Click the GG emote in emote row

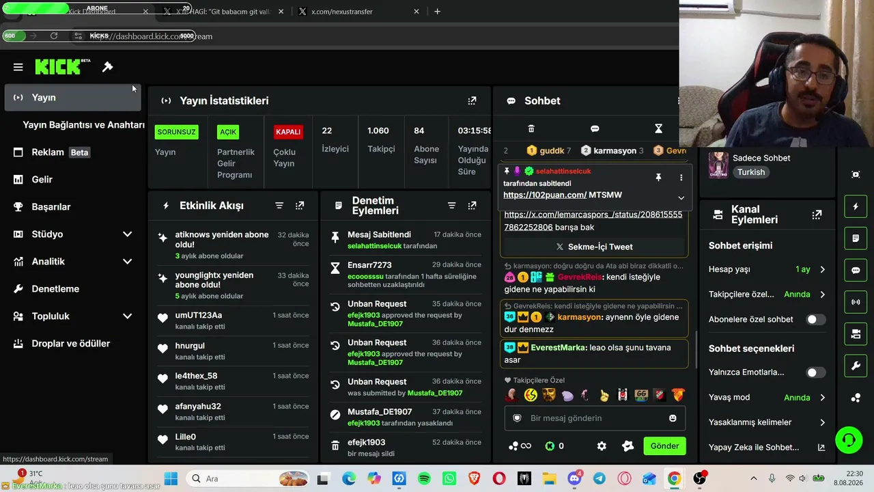click(640, 395)
